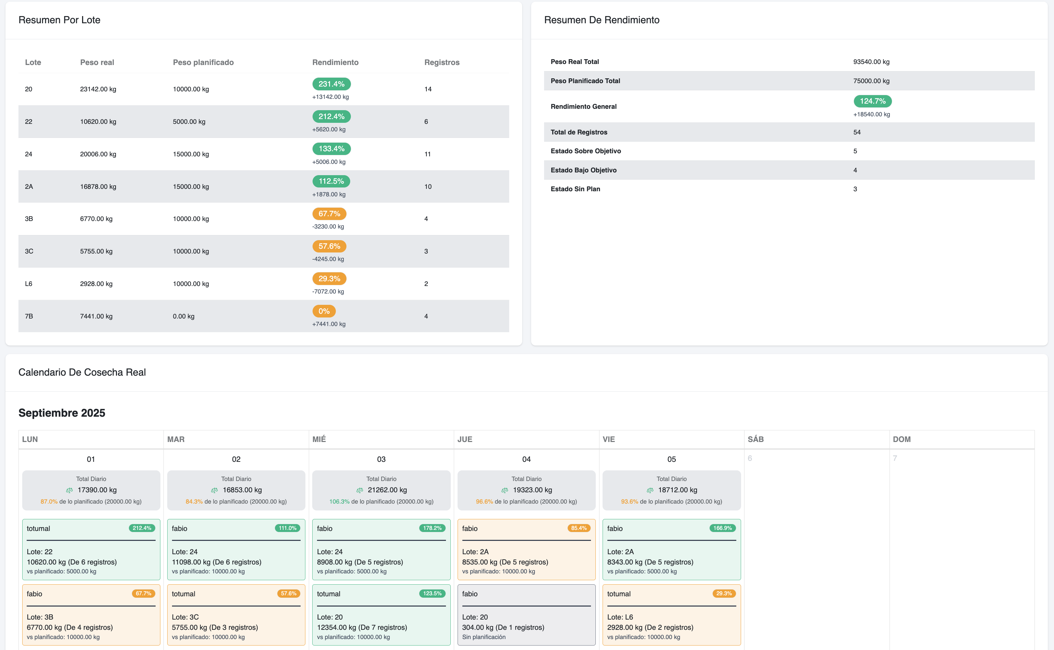Open totumal Lote L6 card on Friday

point(671,615)
